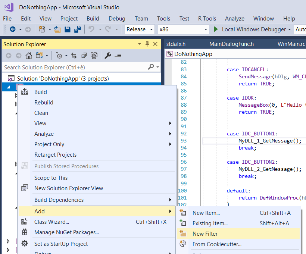Switch to the stdafx.h tab
Screen dimensions: 306x254
click(176, 44)
